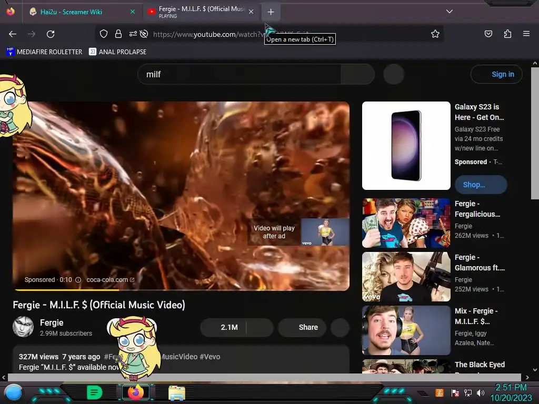The image size is (539, 404).
Task: Click the video title Fergie - M.I.L.F. $
Action: [99, 305]
